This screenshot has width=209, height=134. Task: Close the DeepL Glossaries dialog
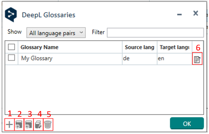point(195,13)
